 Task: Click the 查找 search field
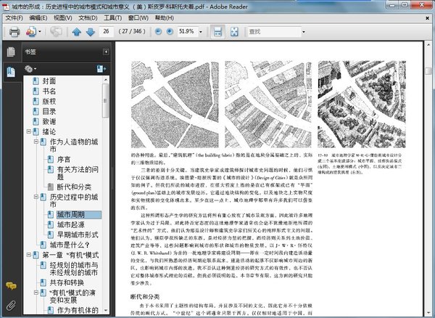pyautogui.click(x=274, y=32)
